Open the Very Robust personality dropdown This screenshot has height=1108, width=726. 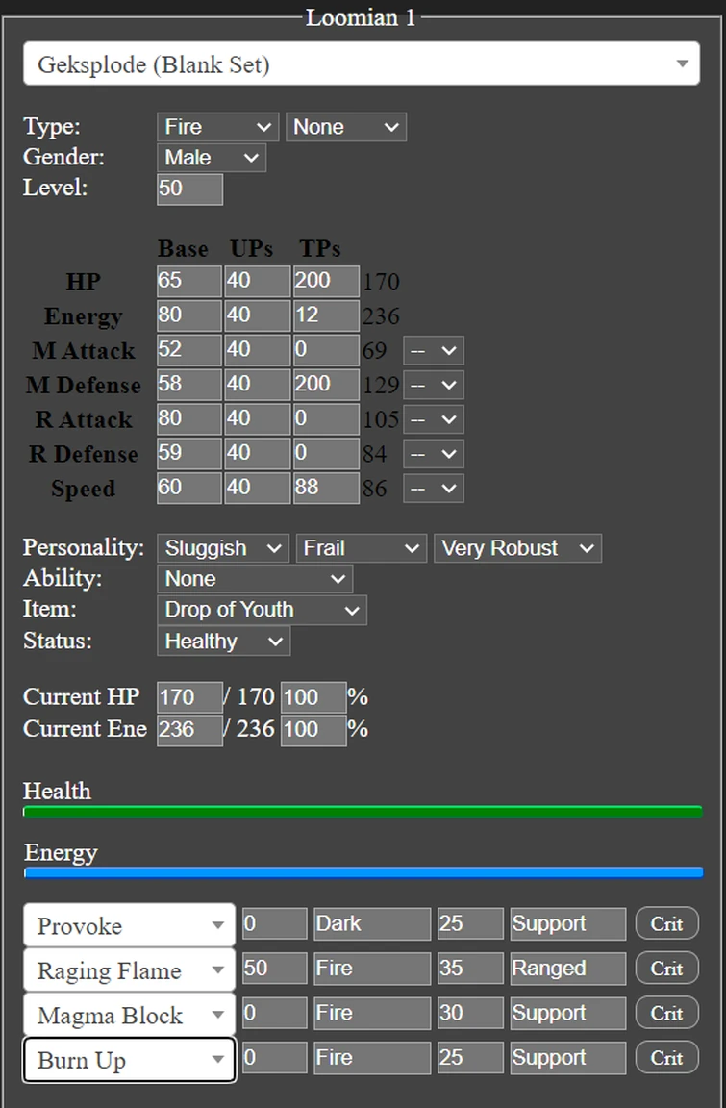[x=517, y=548]
